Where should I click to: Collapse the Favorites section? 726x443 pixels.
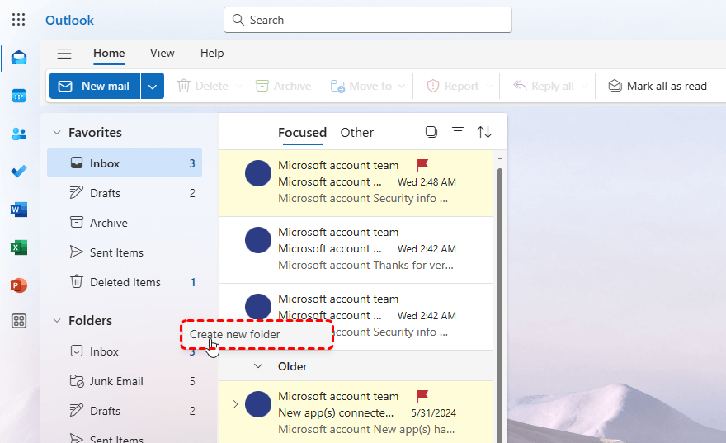pos(57,132)
